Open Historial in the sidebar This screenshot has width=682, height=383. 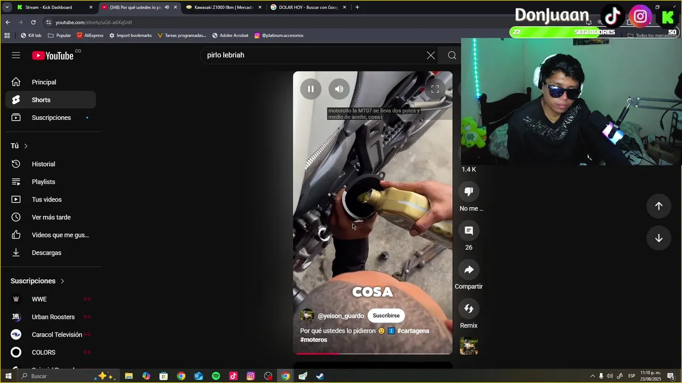(51, 164)
